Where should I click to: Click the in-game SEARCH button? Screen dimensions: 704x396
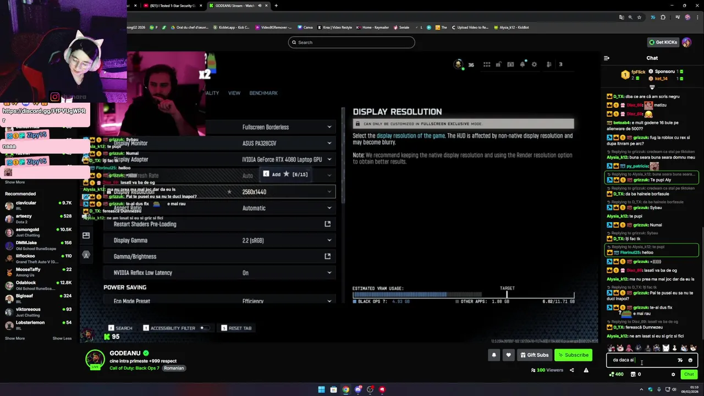click(120, 328)
